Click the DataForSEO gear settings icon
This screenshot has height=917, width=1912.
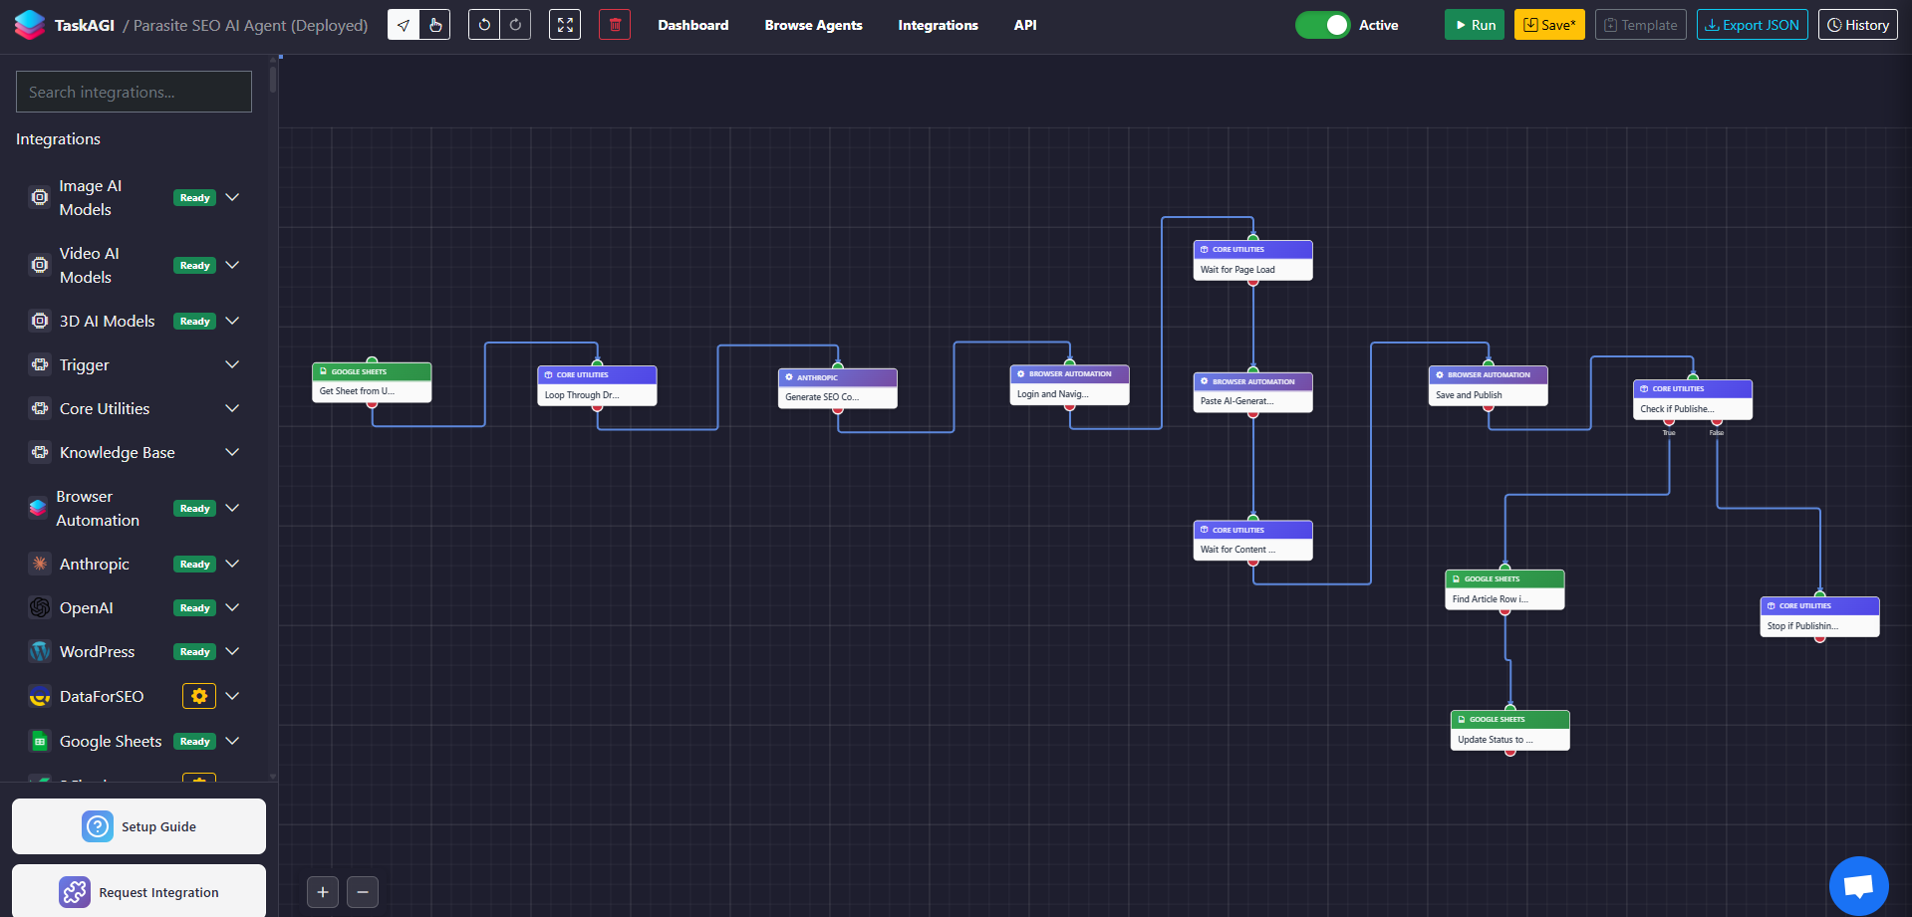(199, 696)
